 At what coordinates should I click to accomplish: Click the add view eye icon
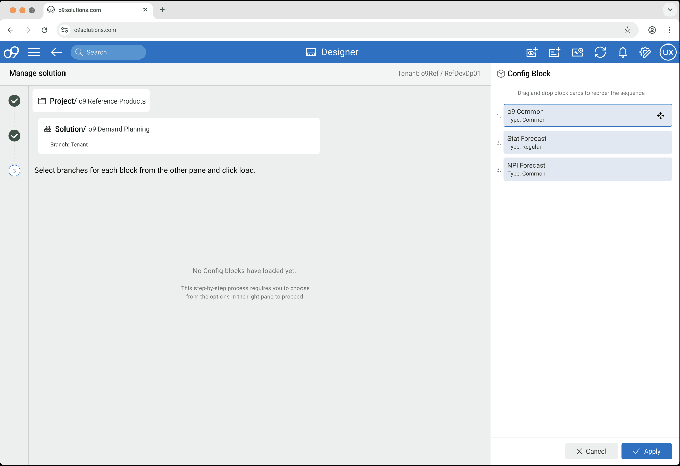coord(532,52)
